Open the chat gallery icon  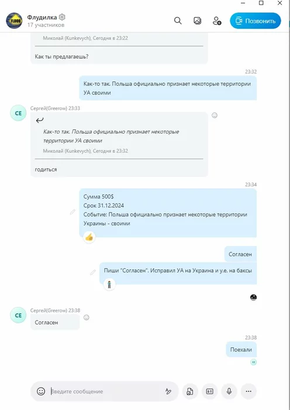click(198, 20)
